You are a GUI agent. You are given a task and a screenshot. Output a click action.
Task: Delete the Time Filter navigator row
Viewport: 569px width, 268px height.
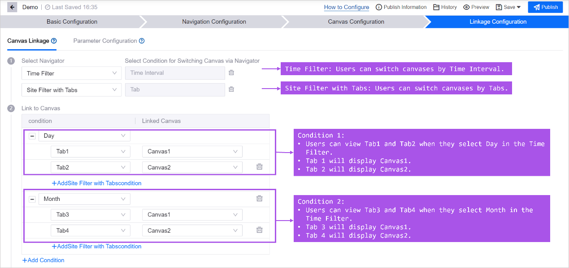pos(231,73)
